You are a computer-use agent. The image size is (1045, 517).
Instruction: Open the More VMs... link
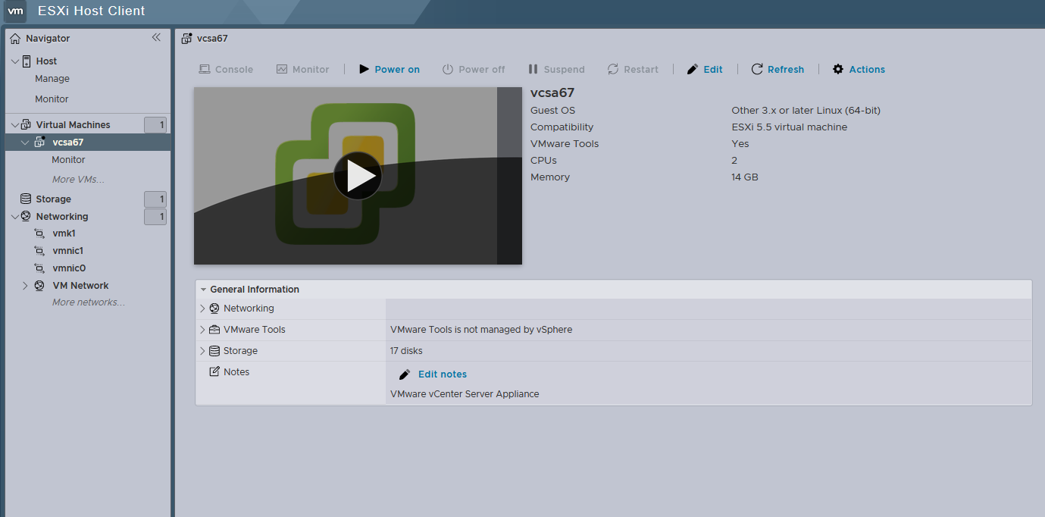click(78, 180)
